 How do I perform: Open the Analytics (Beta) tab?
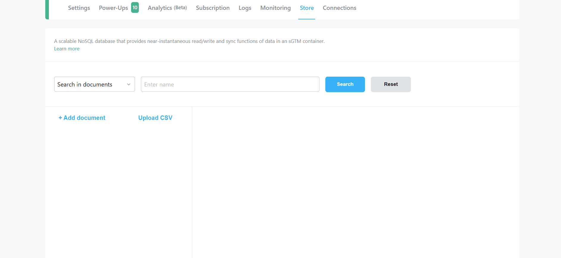tap(167, 8)
